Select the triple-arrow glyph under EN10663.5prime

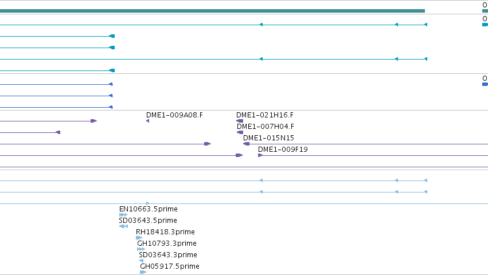[123, 215]
